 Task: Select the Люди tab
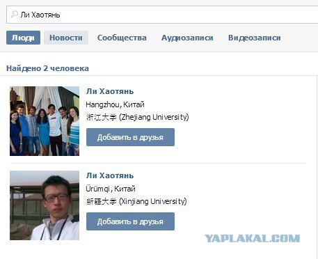tap(23, 38)
